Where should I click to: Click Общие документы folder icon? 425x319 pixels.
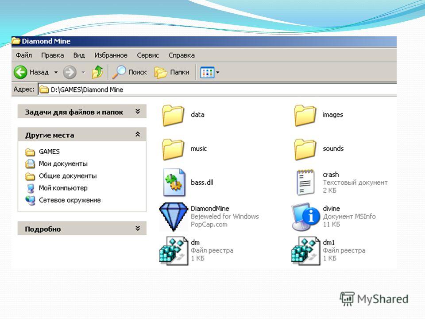click(x=30, y=176)
